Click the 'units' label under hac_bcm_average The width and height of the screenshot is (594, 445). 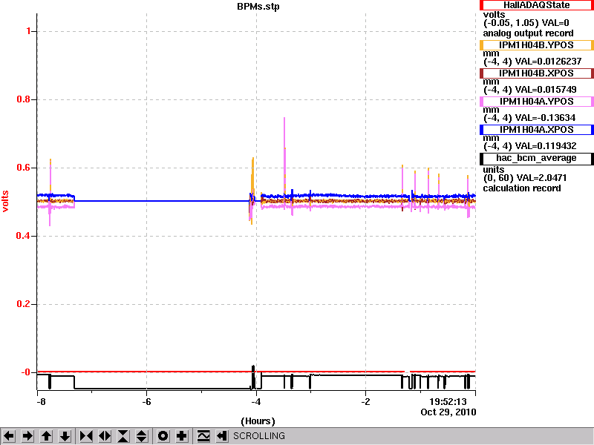[x=494, y=170]
